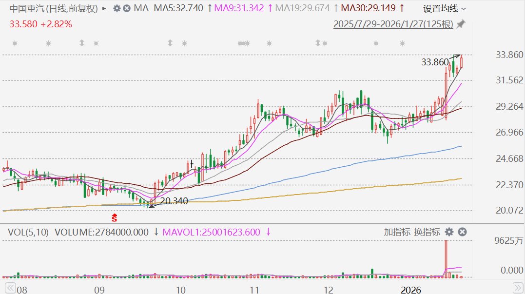Open the 设置均线 dropdown

[x=444, y=8]
